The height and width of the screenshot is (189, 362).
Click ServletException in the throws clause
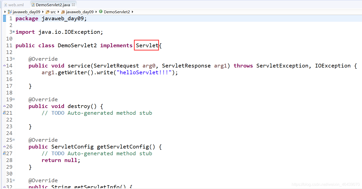[x=282, y=66]
